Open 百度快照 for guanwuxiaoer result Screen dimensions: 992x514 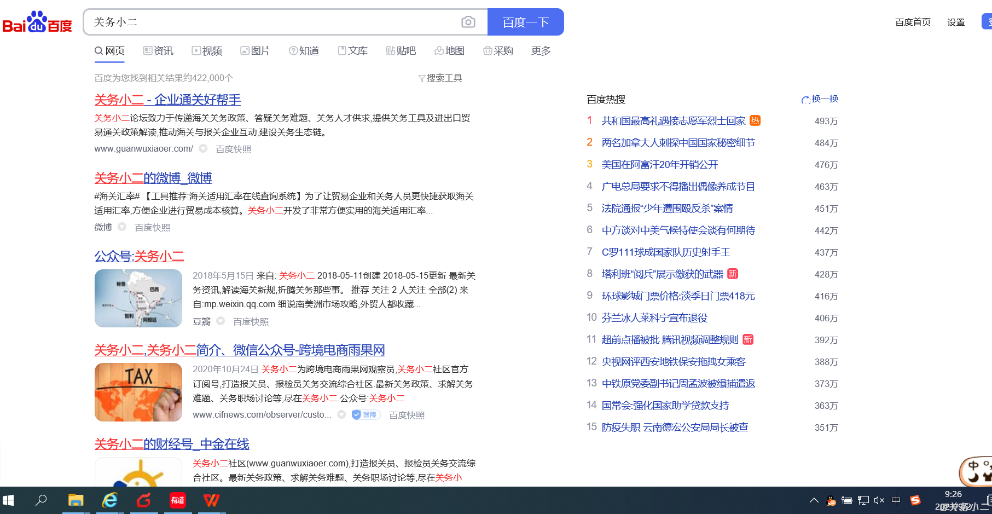click(x=234, y=149)
